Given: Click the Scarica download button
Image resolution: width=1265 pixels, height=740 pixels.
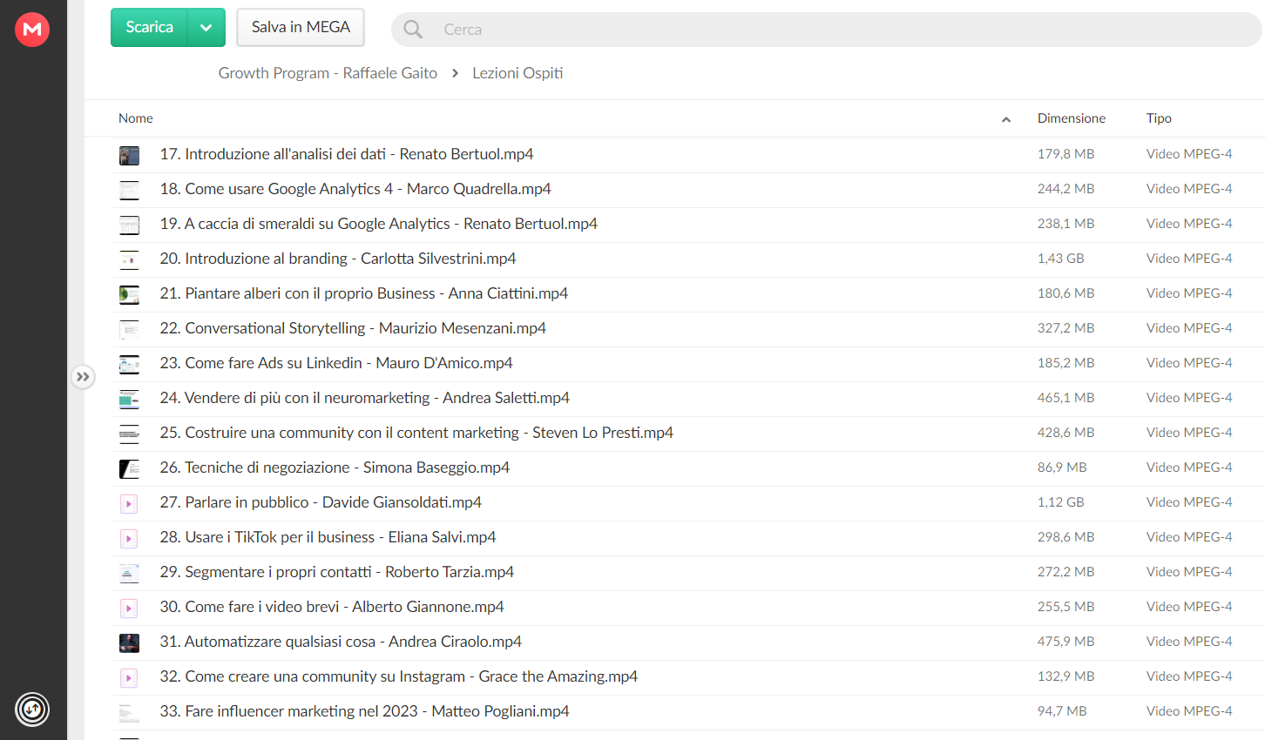Looking at the screenshot, I should [149, 28].
